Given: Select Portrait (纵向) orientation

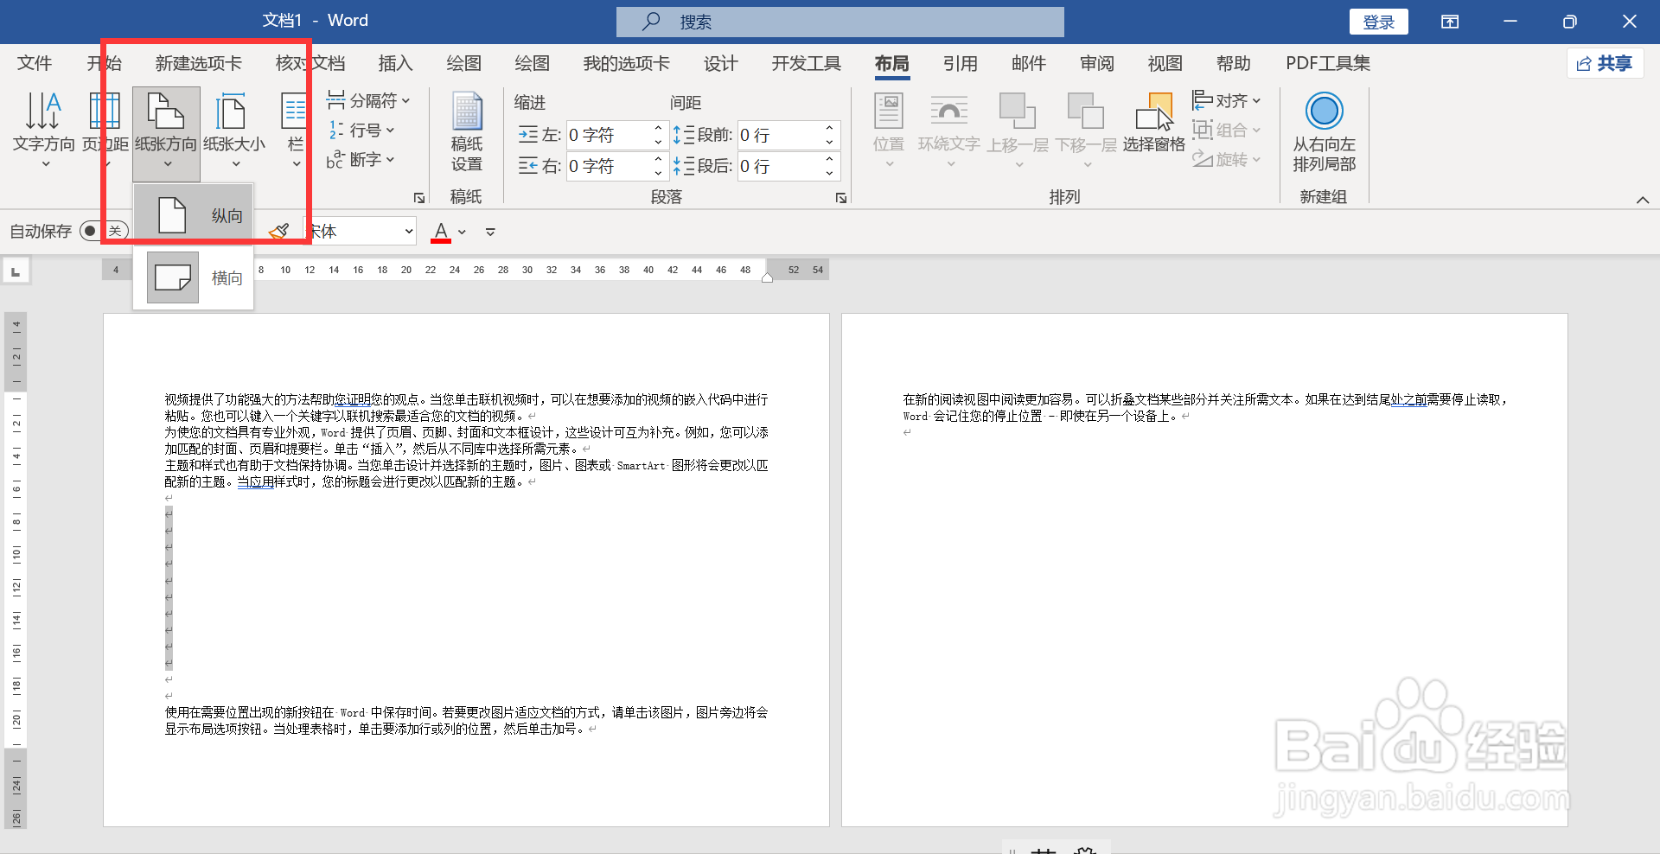Looking at the screenshot, I should coord(194,215).
